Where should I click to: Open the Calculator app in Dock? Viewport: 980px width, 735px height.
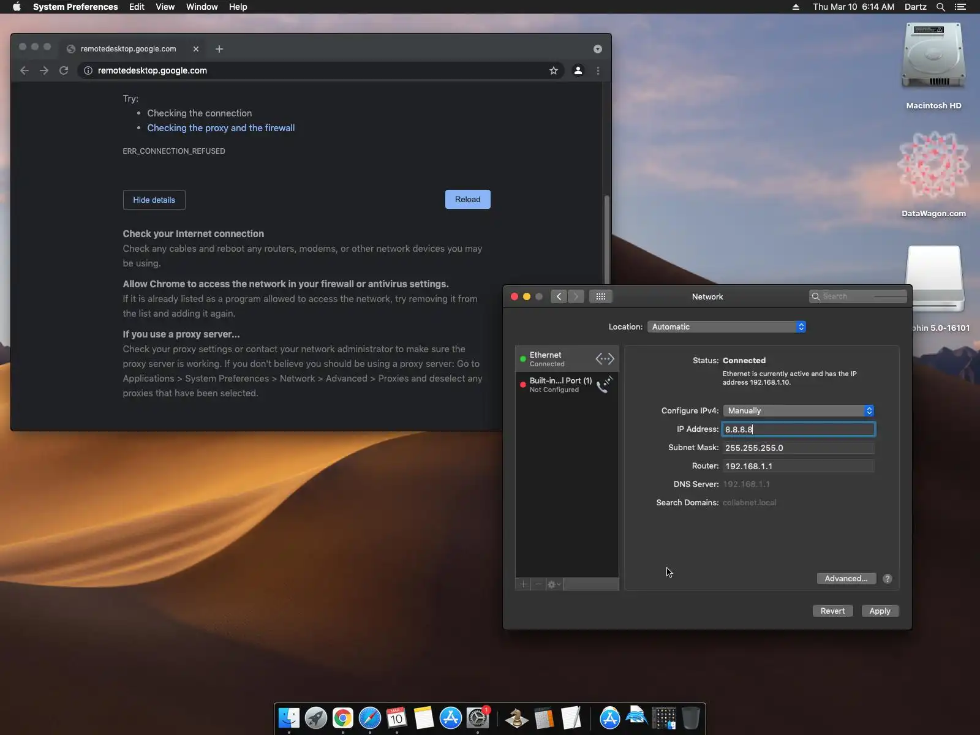544,718
